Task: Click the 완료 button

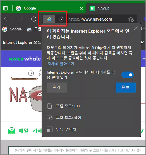Action: tap(126, 87)
